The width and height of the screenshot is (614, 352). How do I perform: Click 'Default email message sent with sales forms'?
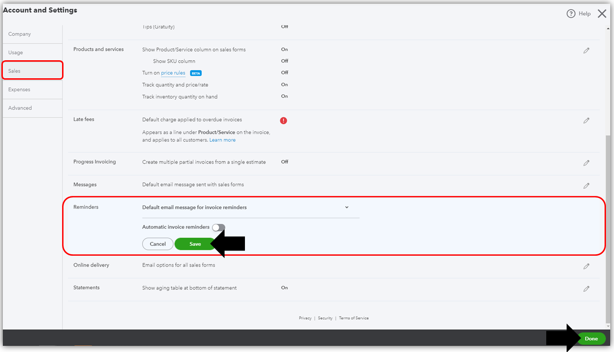pyautogui.click(x=193, y=185)
